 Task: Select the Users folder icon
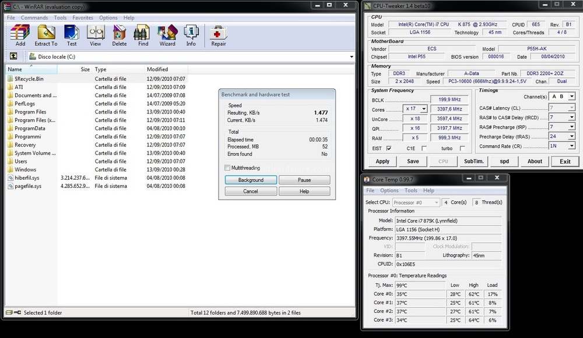(10, 161)
